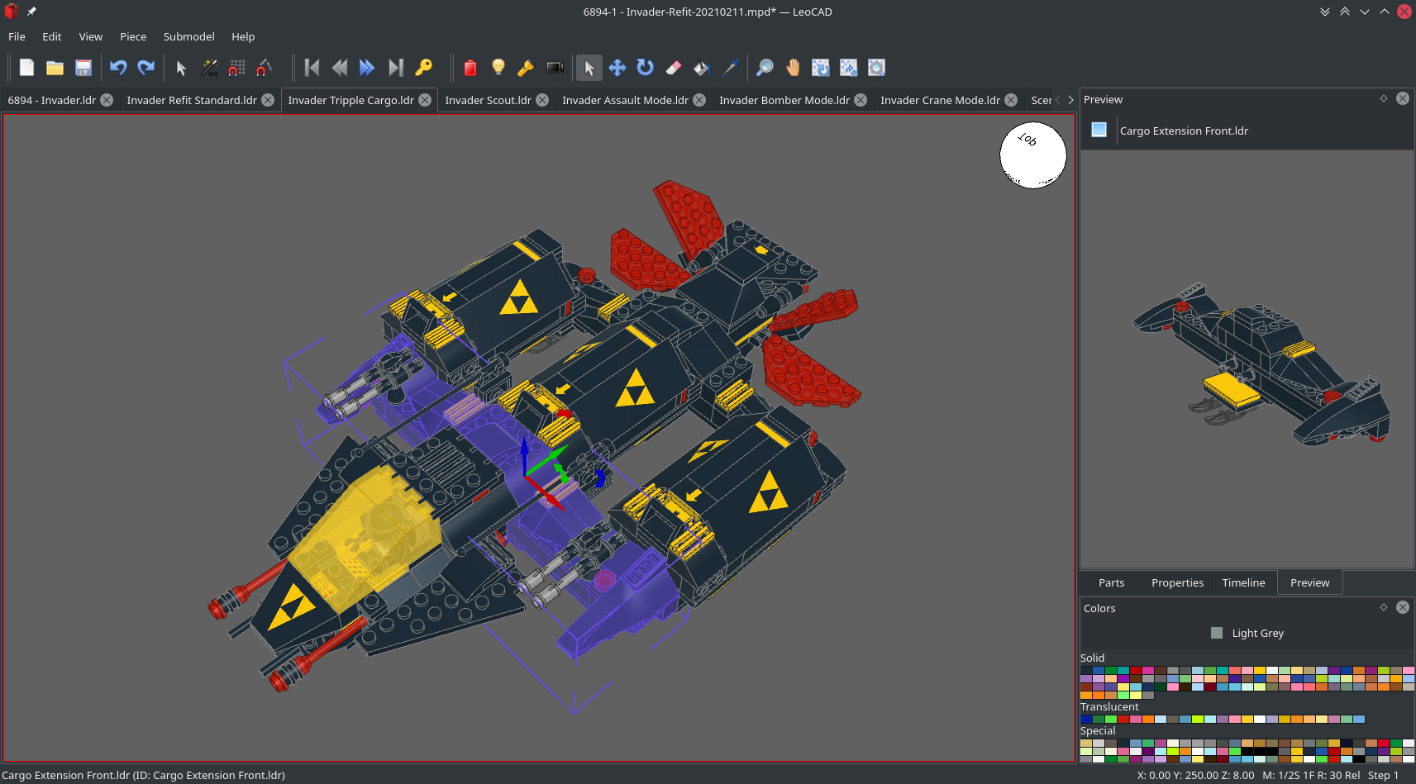1416x784 pixels.
Task: Select the Pan hand tool
Action: click(x=794, y=68)
